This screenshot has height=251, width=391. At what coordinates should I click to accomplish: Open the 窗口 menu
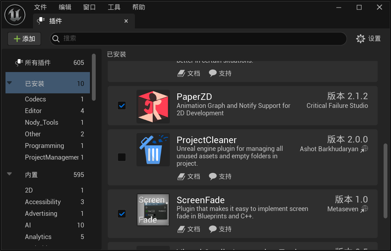tap(90, 7)
